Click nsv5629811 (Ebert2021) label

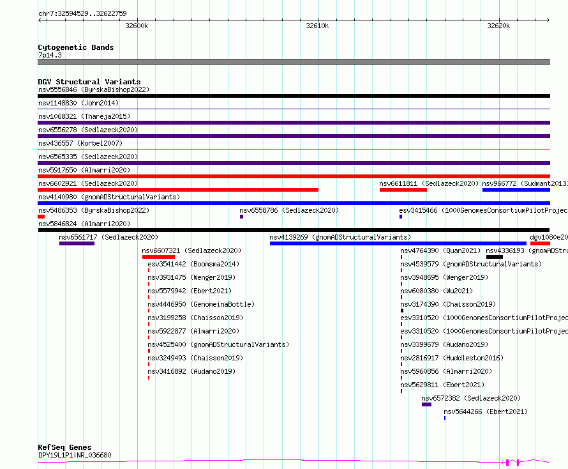click(442, 385)
